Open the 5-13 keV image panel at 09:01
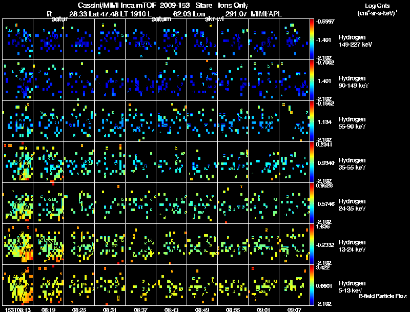The image size is (410, 312). point(263,285)
